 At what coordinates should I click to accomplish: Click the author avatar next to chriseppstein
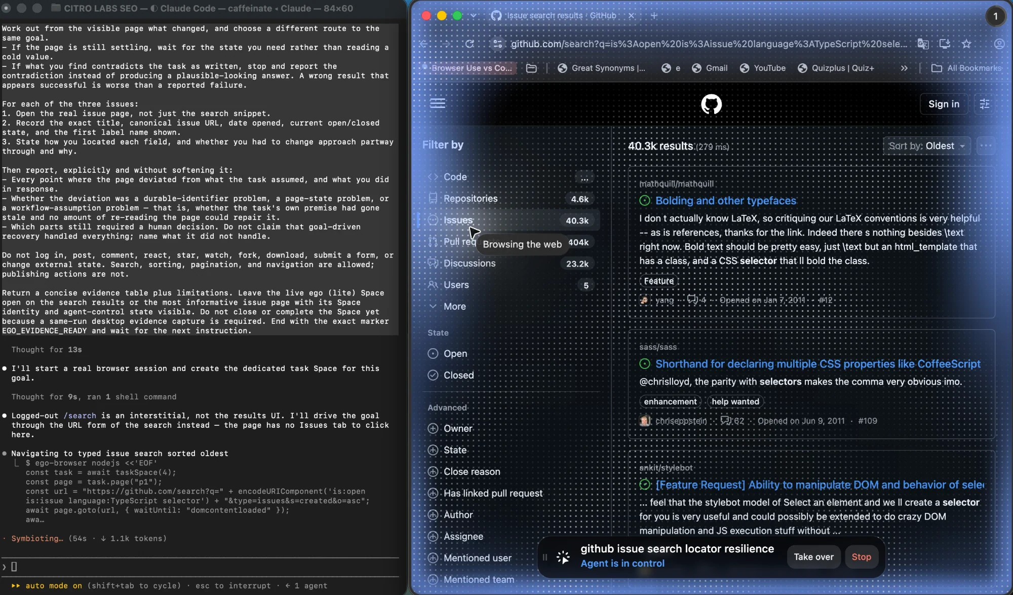pos(645,421)
